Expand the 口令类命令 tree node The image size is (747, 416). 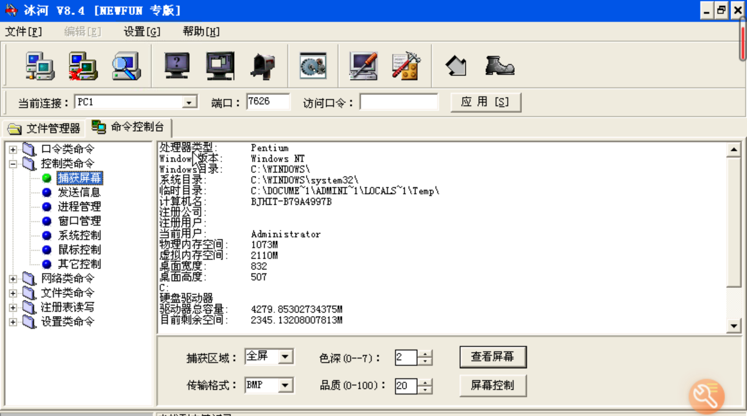coord(13,149)
